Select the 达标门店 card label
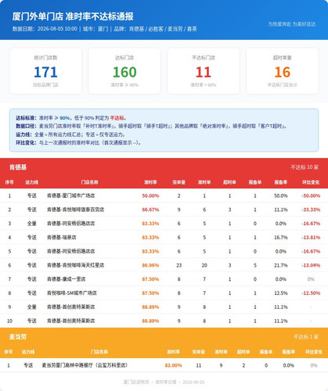 pyautogui.click(x=124, y=58)
